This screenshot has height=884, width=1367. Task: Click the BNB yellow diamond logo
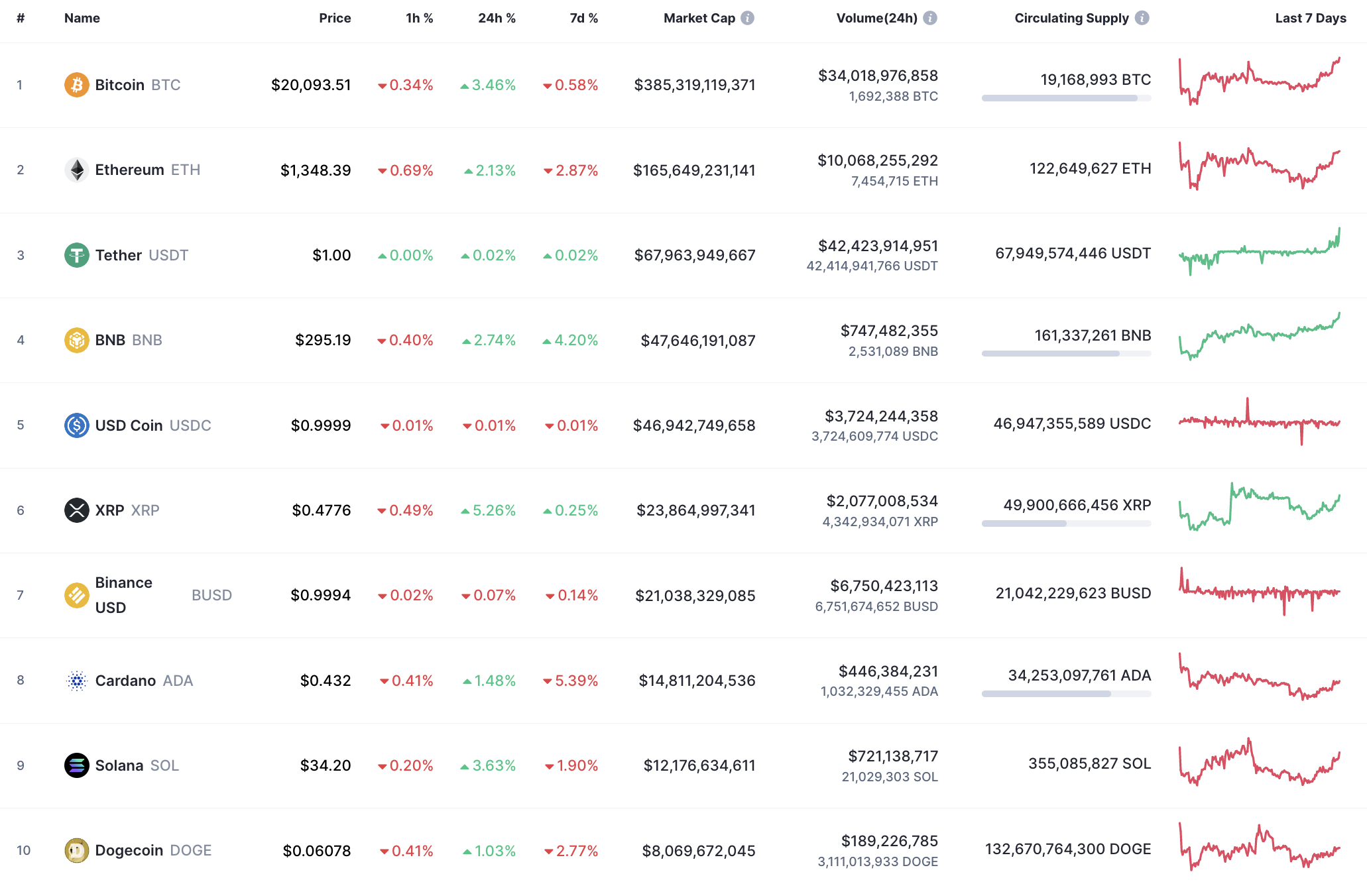[x=76, y=340]
